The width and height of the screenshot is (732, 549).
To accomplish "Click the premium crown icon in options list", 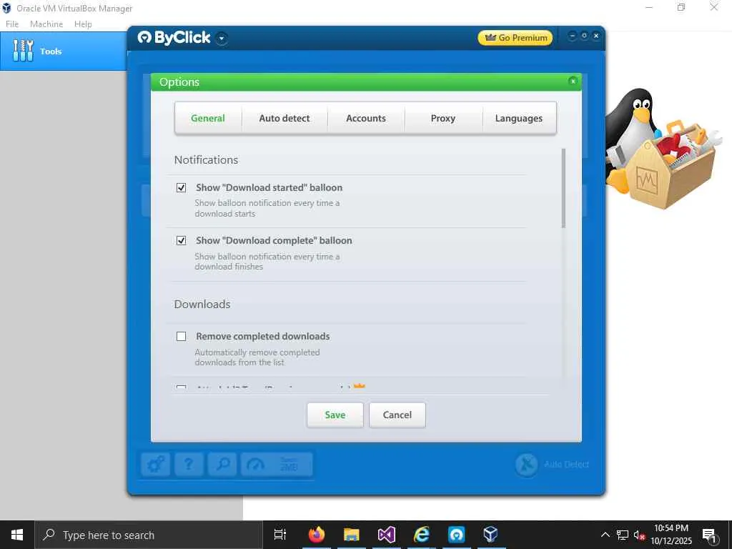I will 359,386.
